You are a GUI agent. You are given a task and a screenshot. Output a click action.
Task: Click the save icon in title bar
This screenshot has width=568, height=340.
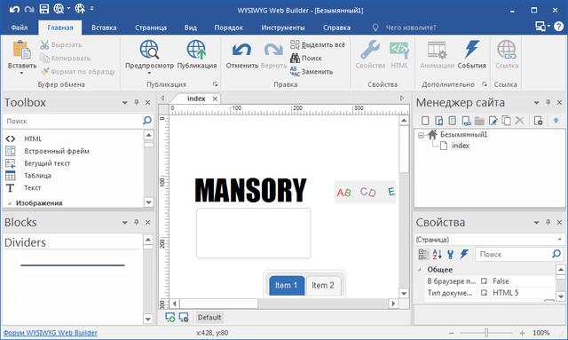pos(43,8)
